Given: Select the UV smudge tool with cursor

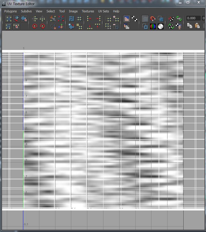Looking at the screenshot, I should point(16,26).
